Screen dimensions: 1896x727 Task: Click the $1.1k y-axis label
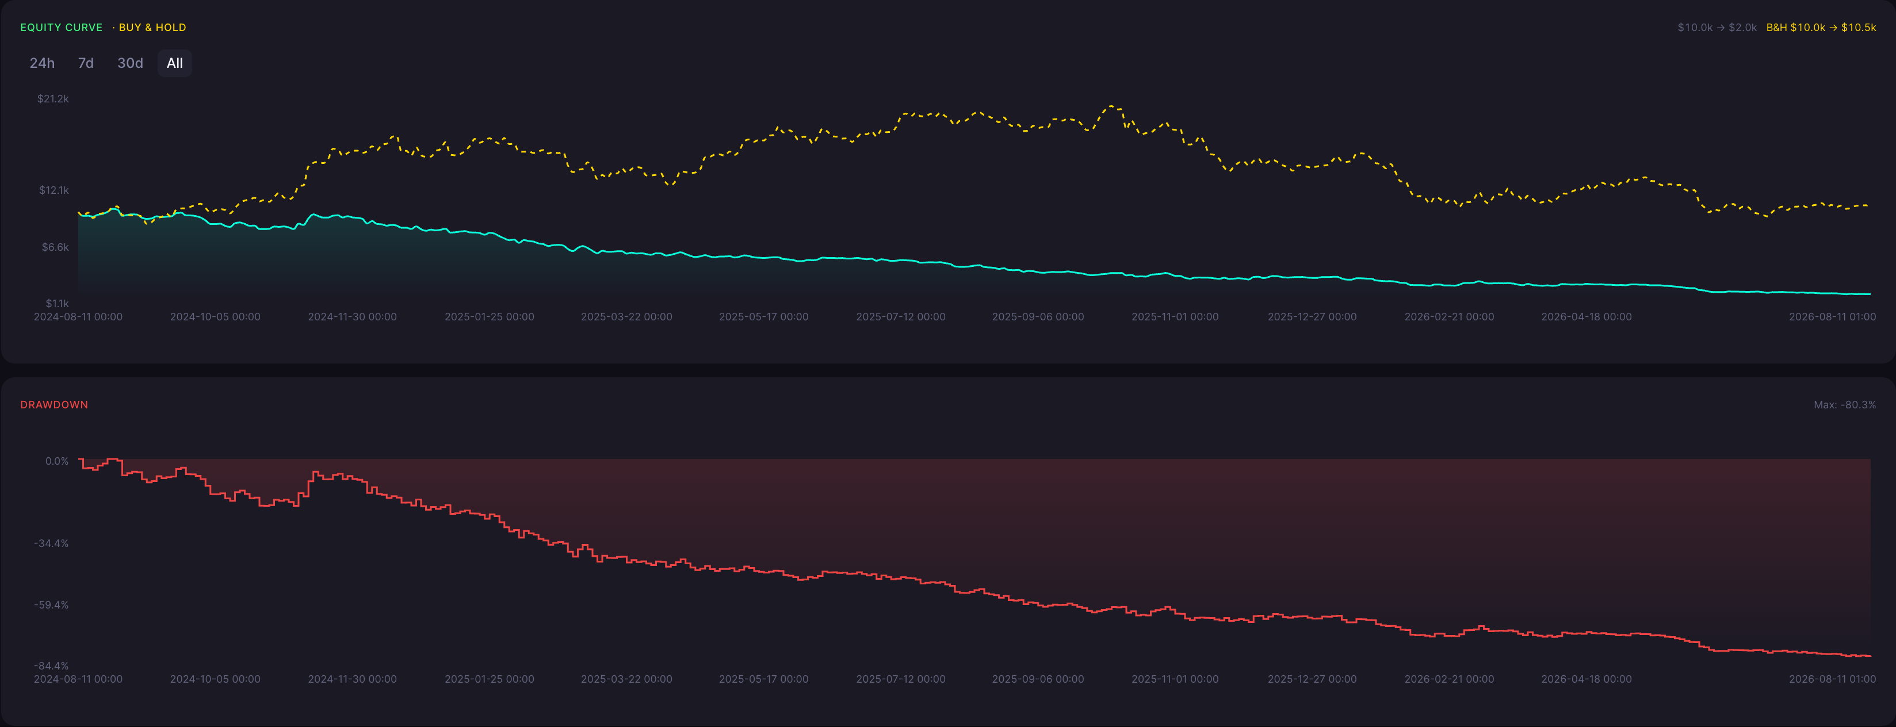pyautogui.click(x=57, y=303)
